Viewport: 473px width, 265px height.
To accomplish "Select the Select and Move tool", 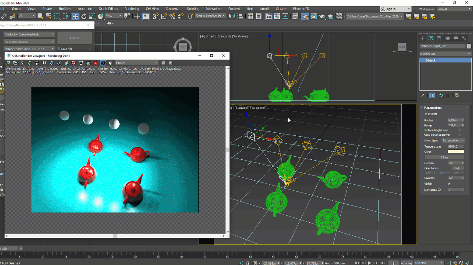I will (75, 16).
